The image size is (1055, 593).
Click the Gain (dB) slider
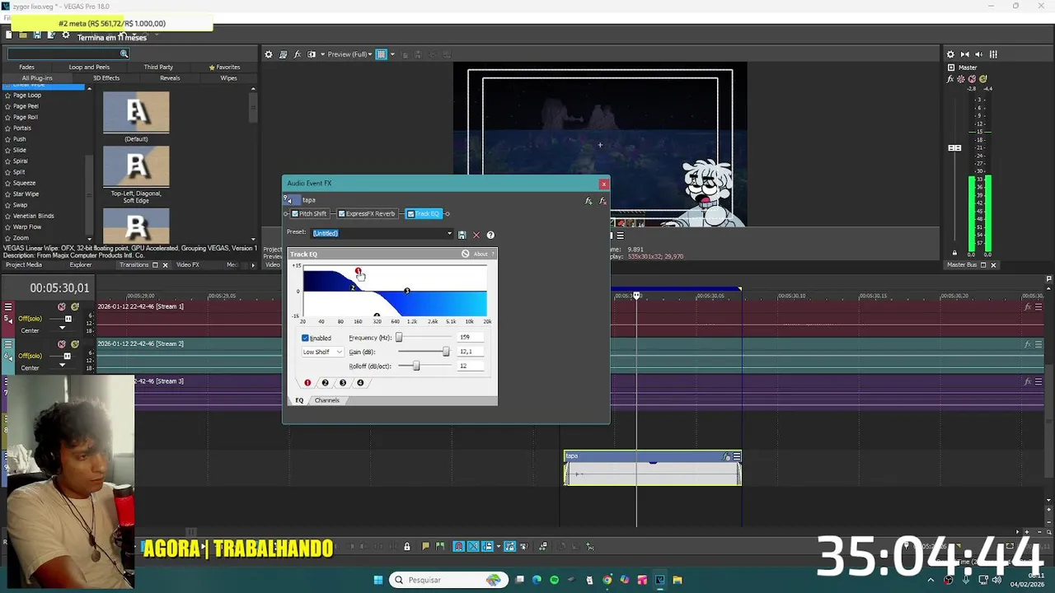424,352
